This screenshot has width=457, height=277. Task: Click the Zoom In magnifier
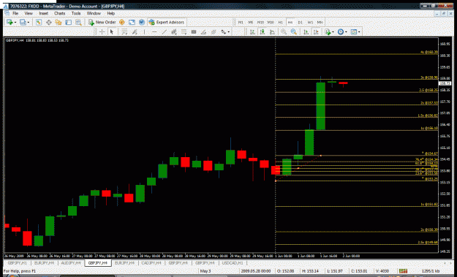pyautogui.click(x=284, y=31)
